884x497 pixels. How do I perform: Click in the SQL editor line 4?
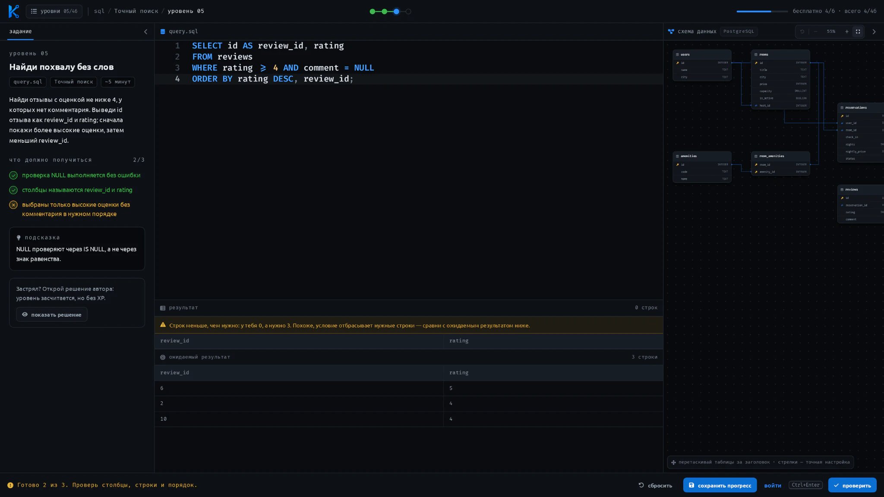[x=409, y=79]
